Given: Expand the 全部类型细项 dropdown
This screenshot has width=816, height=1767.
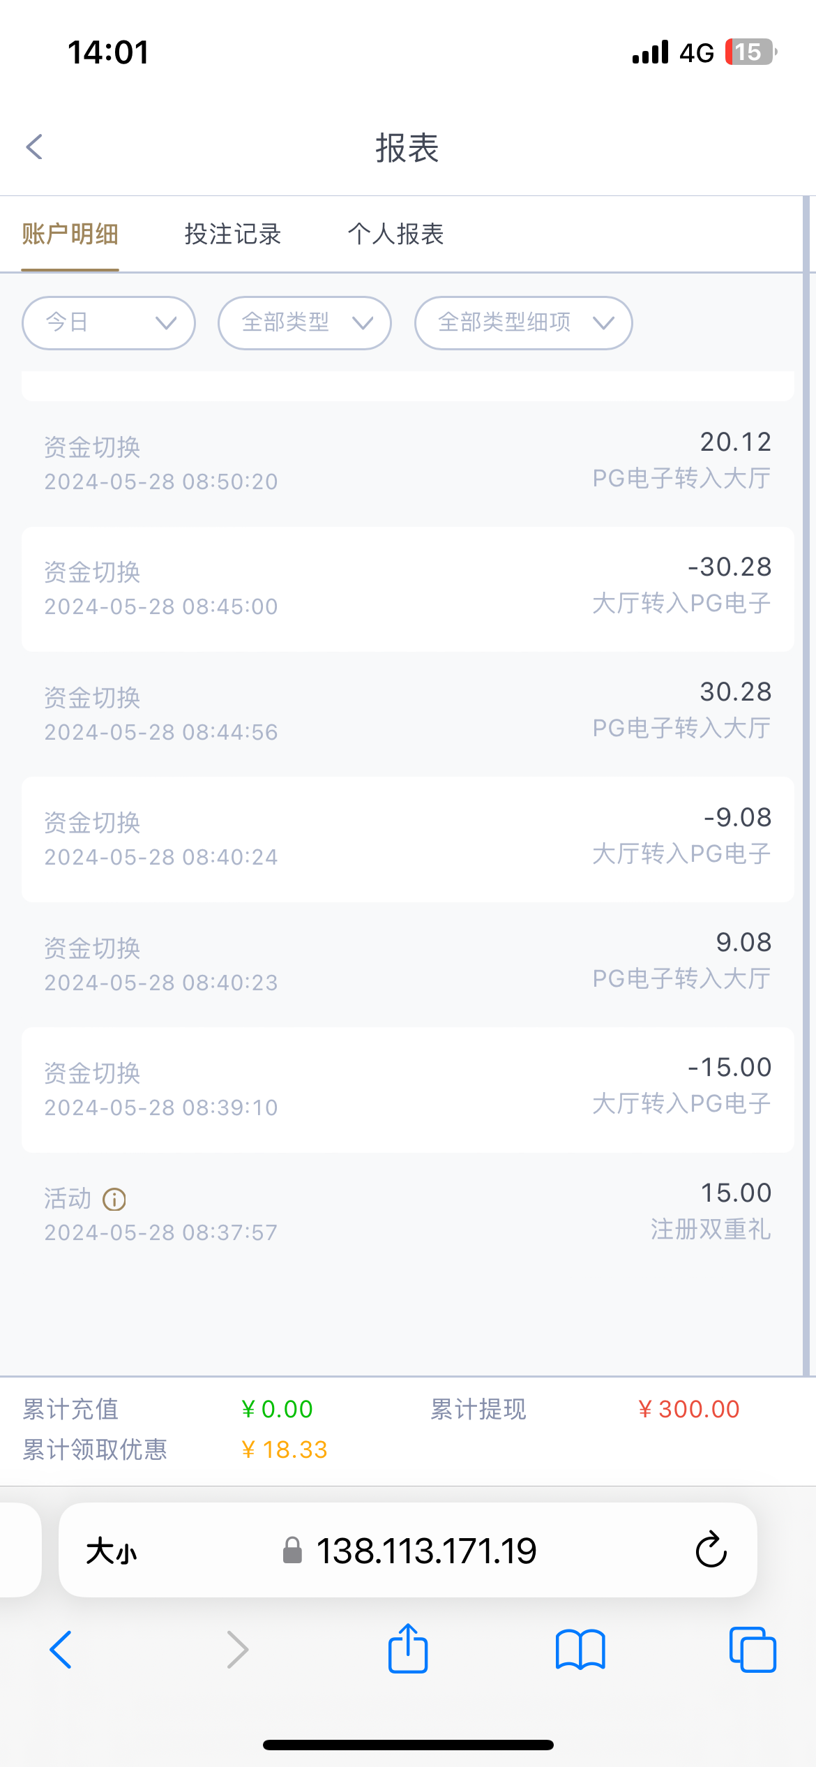Looking at the screenshot, I should 523,323.
